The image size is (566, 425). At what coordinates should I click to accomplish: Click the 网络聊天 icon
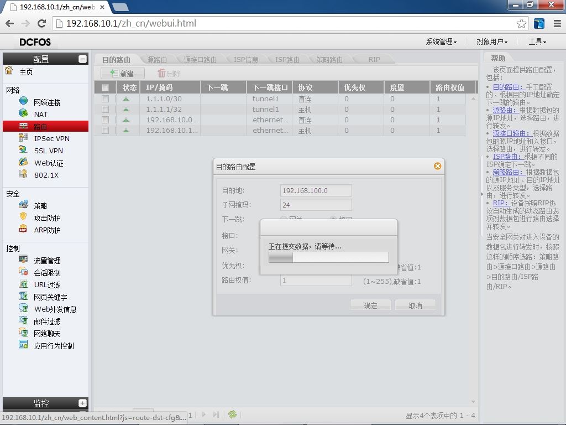pos(23,333)
